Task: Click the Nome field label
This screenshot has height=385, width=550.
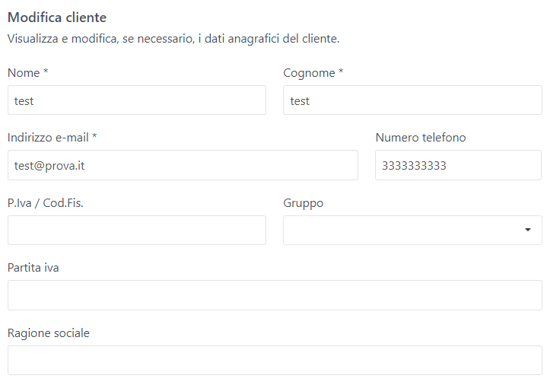Action: pyautogui.click(x=24, y=73)
